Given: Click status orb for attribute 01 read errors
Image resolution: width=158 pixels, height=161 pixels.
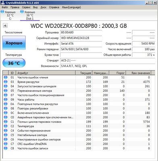Looking at the screenshot, I should [6, 77].
